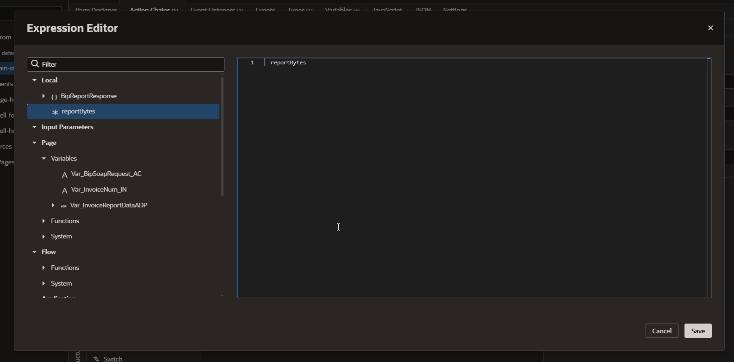Expand the BipReportResponse node
Image resolution: width=734 pixels, height=362 pixels.
[x=44, y=96]
